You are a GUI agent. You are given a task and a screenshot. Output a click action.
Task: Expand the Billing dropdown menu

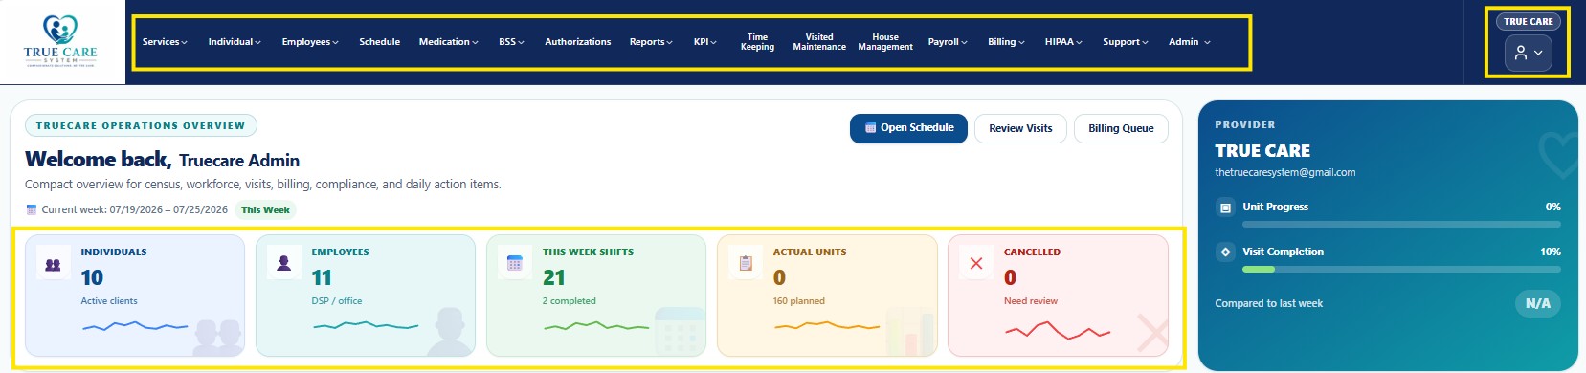(1006, 42)
